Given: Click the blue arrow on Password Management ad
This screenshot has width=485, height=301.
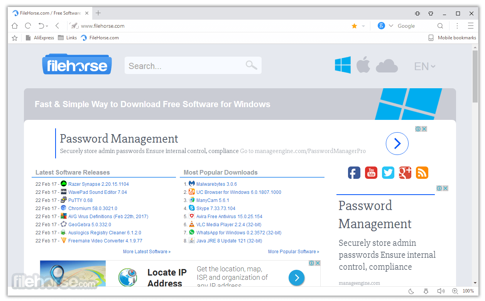Looking at the screenshot, I should coord(397,143).
